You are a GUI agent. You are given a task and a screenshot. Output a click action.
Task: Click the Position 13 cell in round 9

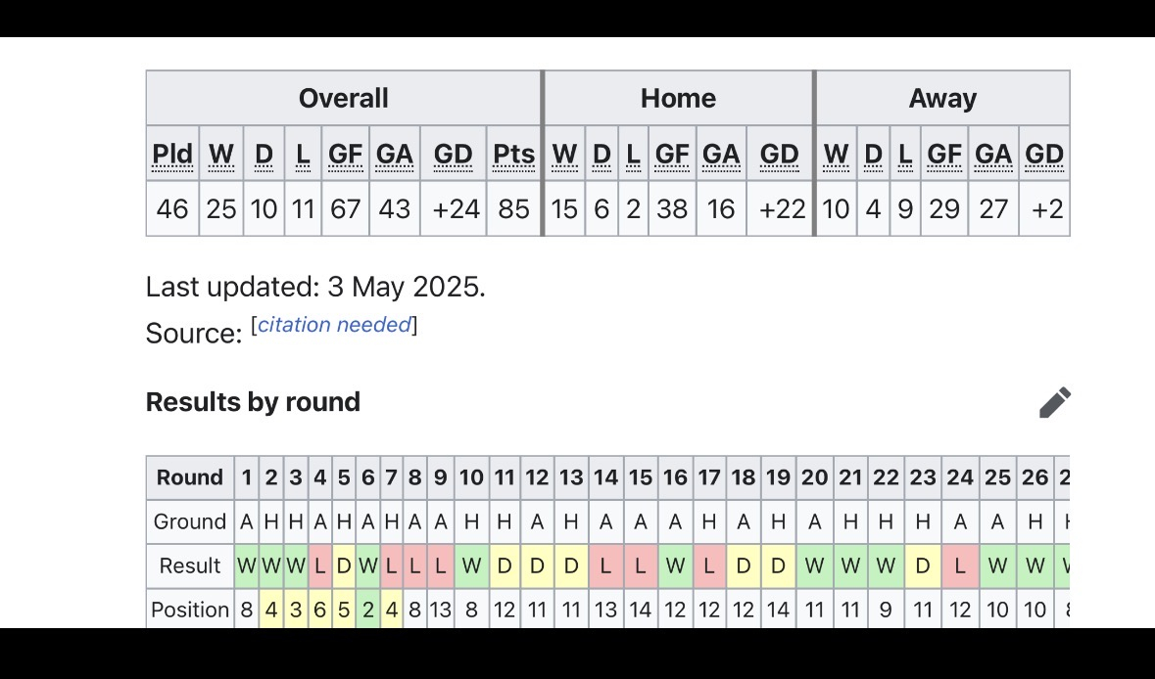click(x=441, y=610)
